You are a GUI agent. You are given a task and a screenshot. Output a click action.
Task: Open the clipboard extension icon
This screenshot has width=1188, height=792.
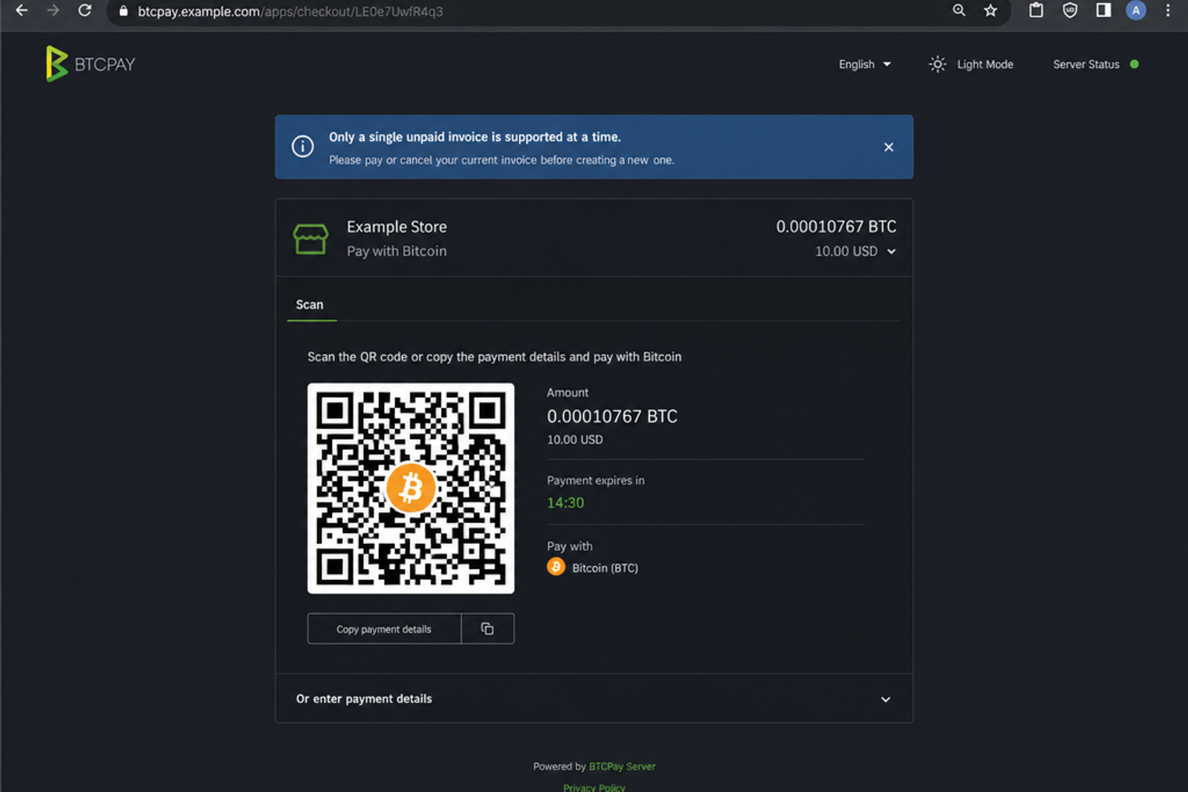pyautogui.click(x=1036, y=10)
